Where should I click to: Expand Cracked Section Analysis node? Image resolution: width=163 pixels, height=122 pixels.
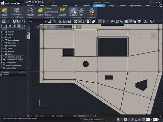click(x=2, y=60)
